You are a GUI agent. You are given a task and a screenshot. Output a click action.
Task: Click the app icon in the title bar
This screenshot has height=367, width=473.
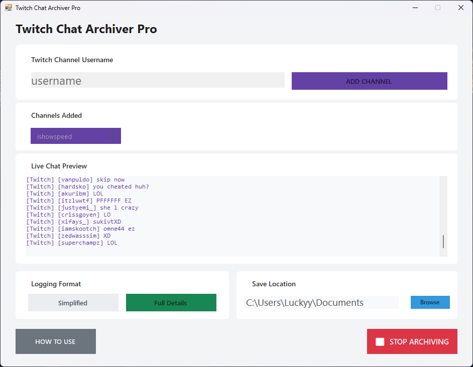pos(9,8)
